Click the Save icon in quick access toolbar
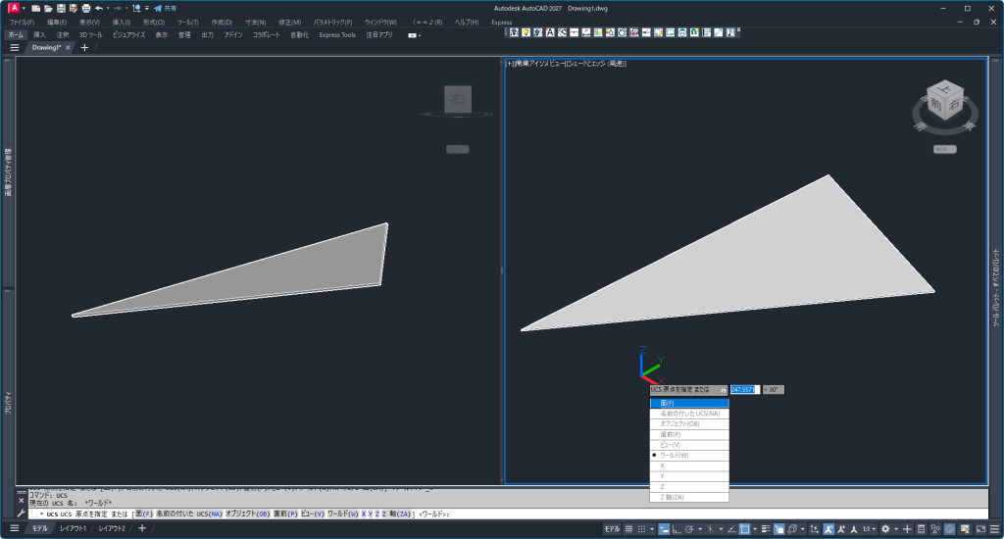This screenshot has width=1004, height=539. (61, 8)
